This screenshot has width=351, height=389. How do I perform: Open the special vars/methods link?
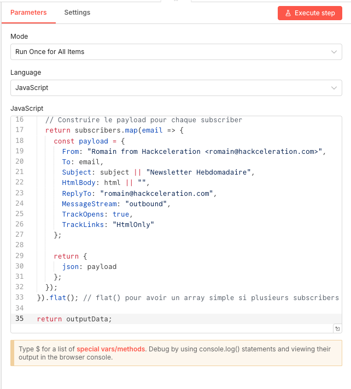[110, 349]
